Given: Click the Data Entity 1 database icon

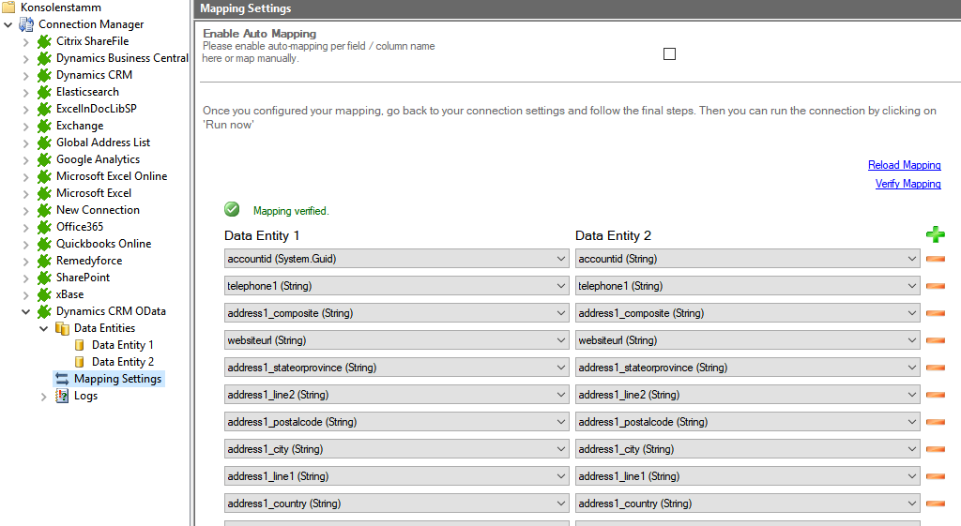Looking at the screenshot, I should 80,345.
